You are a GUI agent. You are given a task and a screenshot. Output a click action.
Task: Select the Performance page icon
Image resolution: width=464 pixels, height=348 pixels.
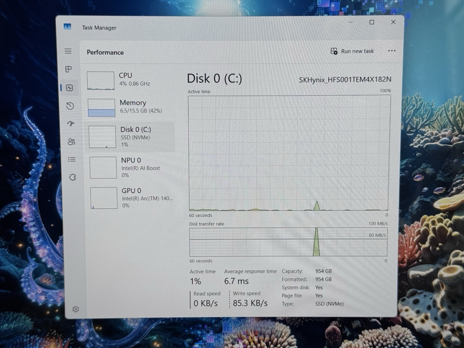tap(70, 88)
